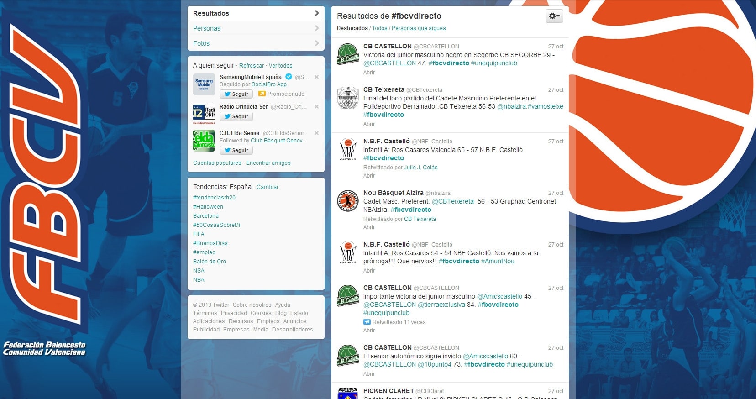Screen dimensions: 756x399
Task: Click the Sobre nosotros footer link
Action: 252,305
